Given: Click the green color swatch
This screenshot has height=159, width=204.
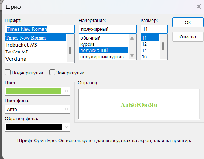Looking at the screenshot, I should pos(33,91).
